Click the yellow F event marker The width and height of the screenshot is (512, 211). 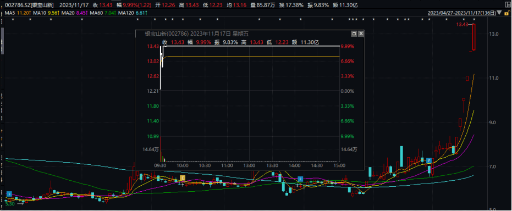point(183,177)
